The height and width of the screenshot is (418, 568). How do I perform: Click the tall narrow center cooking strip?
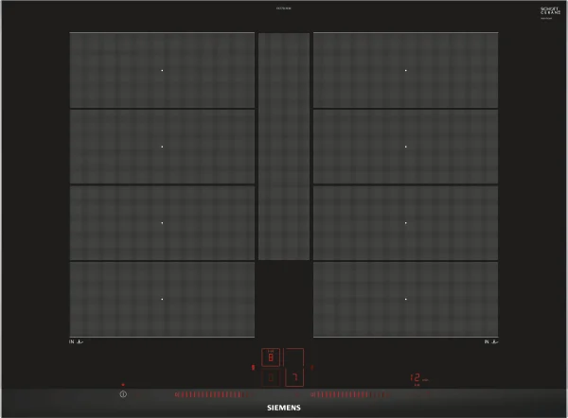click(284, 147)
